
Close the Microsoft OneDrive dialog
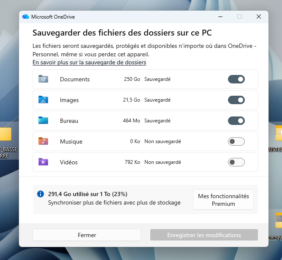pyautogui.click(x=259, y=17)
